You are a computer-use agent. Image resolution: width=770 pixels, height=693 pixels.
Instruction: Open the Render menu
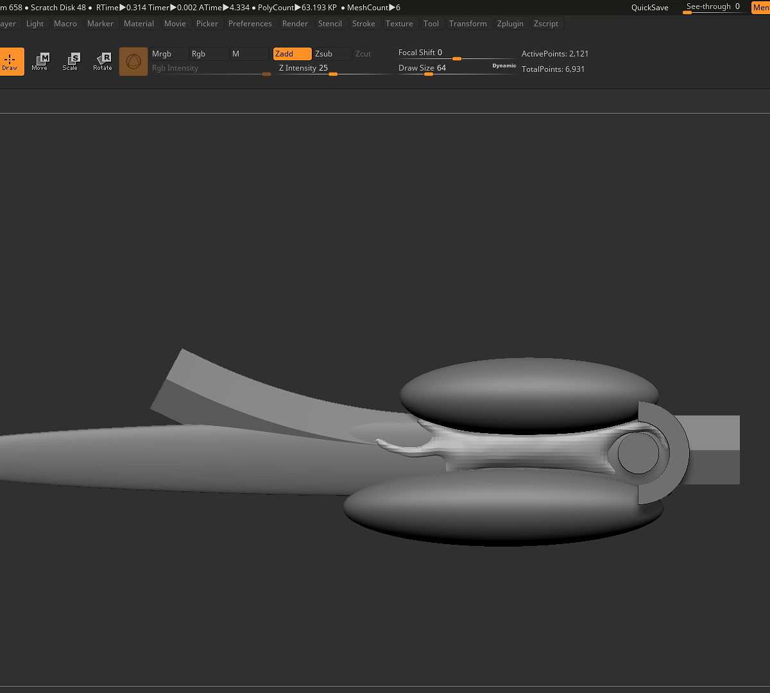tap(295, 24)
